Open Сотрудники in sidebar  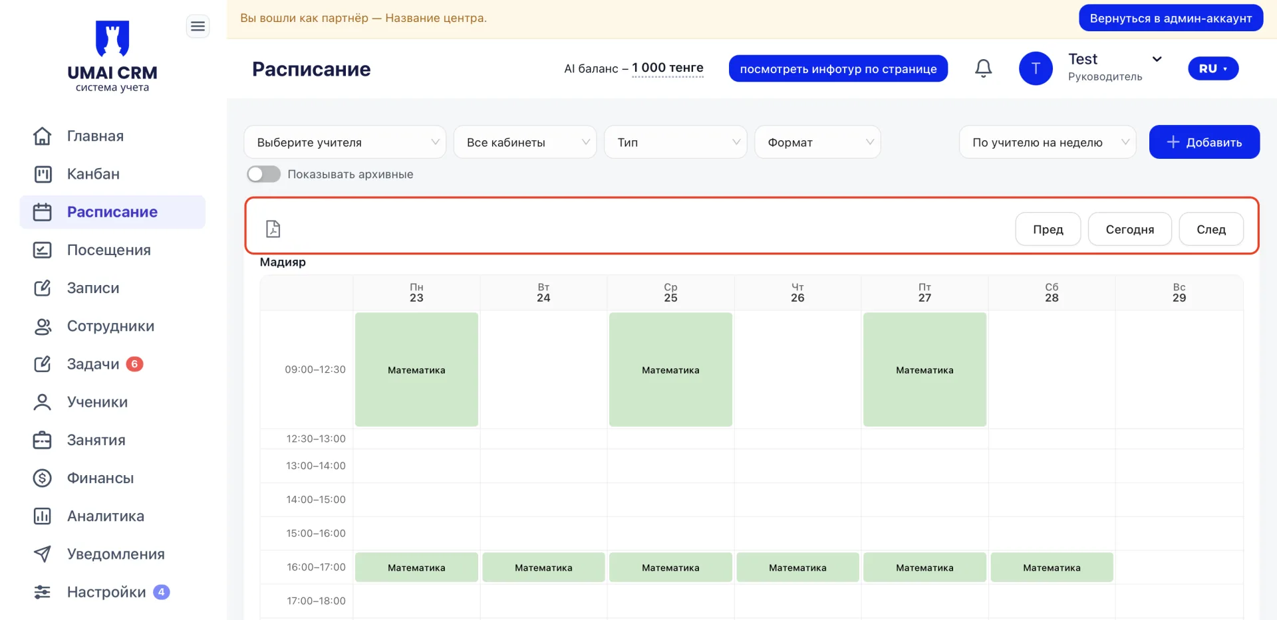tap(111, 326)
